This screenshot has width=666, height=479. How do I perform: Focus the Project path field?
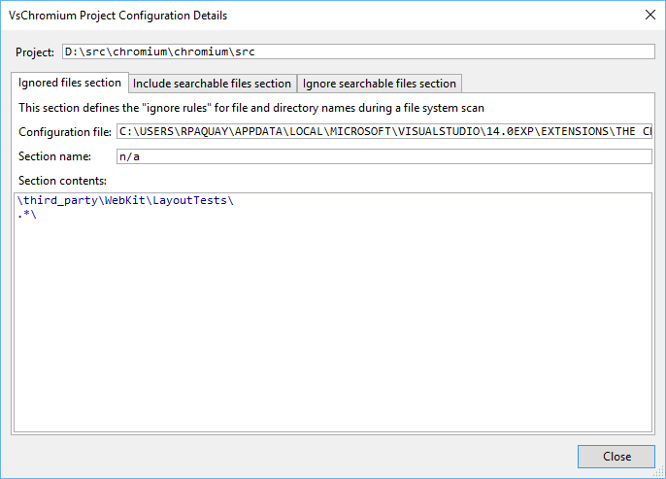coord(358,51)
